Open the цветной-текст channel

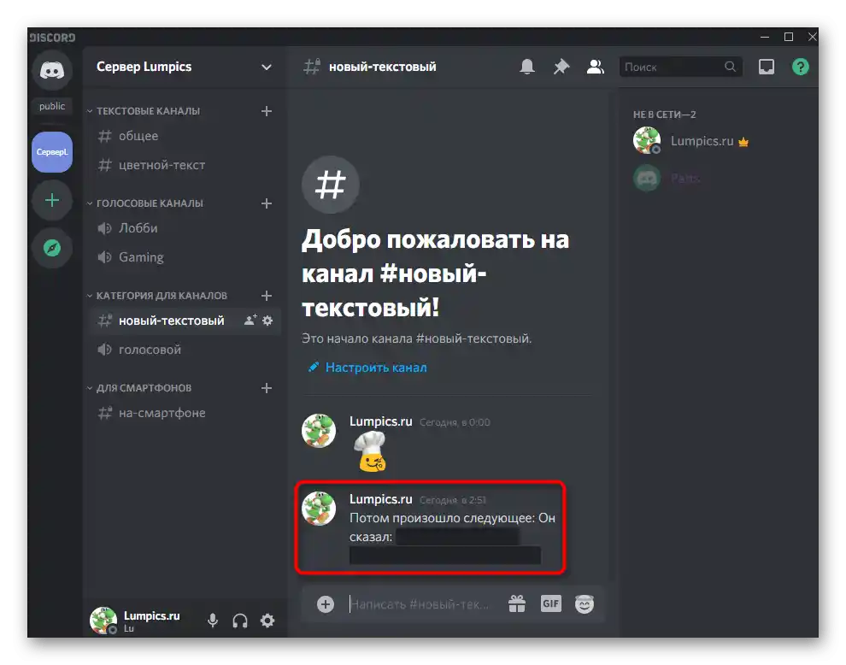[184, 165]
